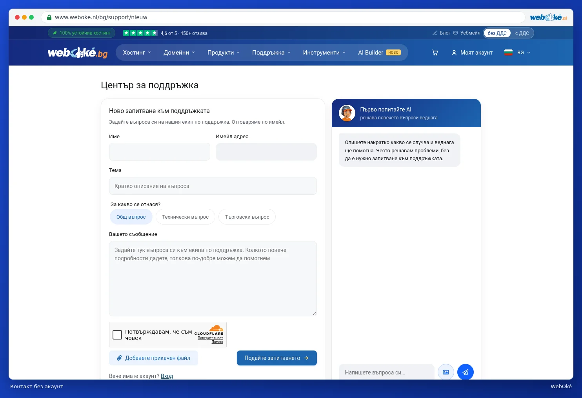Open the Уебмейл link
Image resolution: width=582 pixels, height=398 pixels.
pyautogui.click(x=467, y=33)
